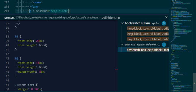Collapse the user.css results group
Screen dimensions: 196x92
pyautogui.click(x=122, y=44)
